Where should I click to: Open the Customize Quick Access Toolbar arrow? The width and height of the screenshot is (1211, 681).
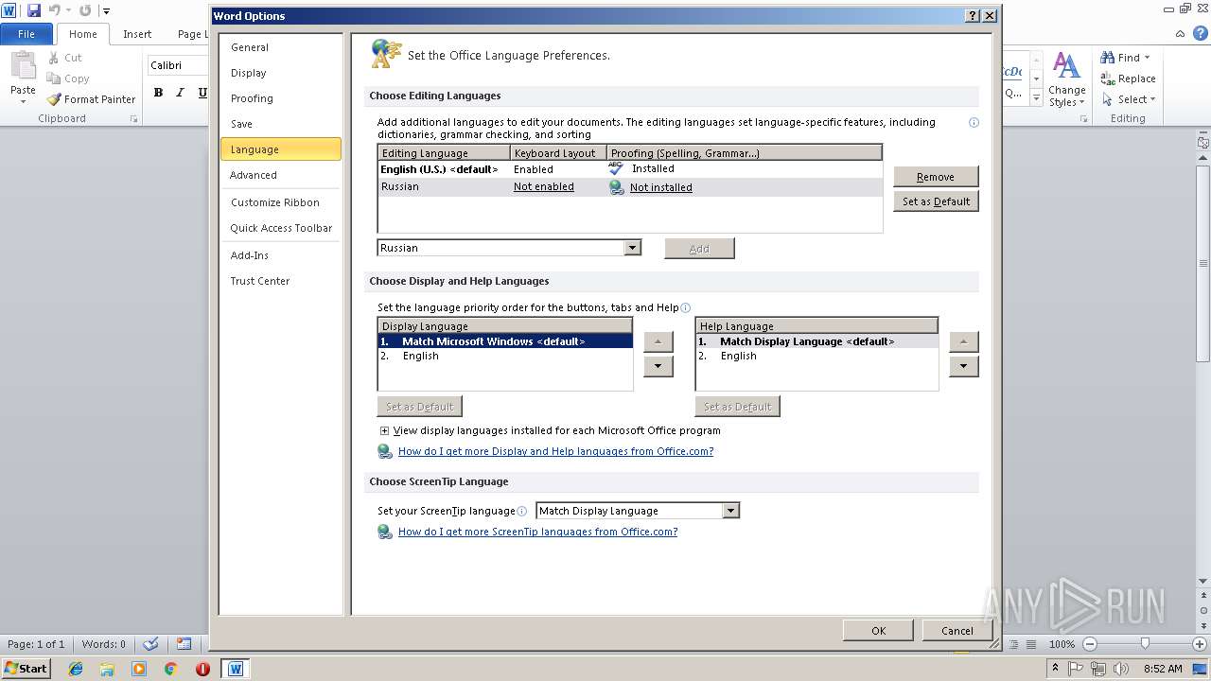pyautogui.click(x=106, y=11)
